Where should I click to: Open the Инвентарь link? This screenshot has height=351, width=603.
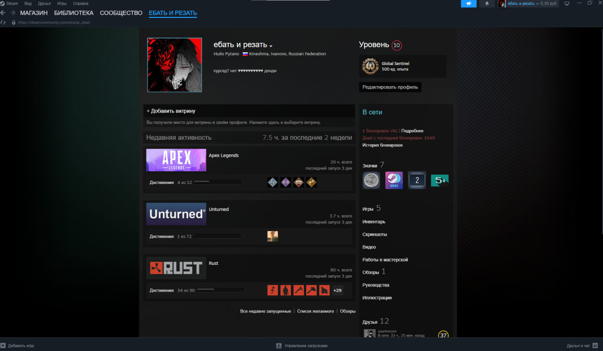click(374, 222)
